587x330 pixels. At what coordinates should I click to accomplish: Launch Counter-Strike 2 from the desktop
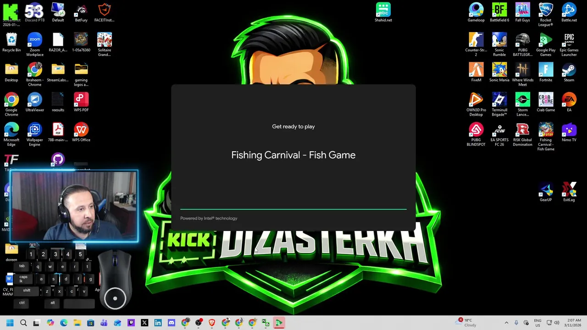(x=476, y=44)
